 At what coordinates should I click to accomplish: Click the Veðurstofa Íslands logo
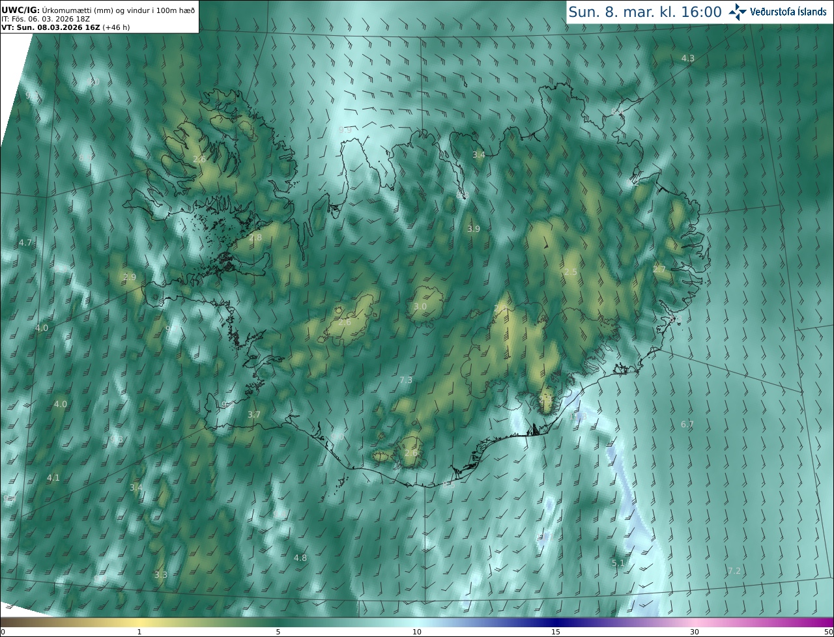tap(778, 12)
